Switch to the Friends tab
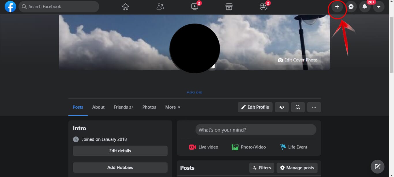 [x=123, y=107]
